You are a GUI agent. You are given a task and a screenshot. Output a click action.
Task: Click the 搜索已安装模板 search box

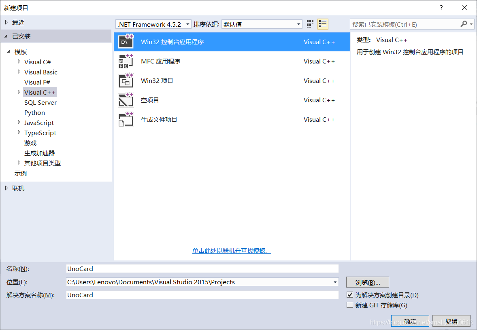tap(405, 24)
